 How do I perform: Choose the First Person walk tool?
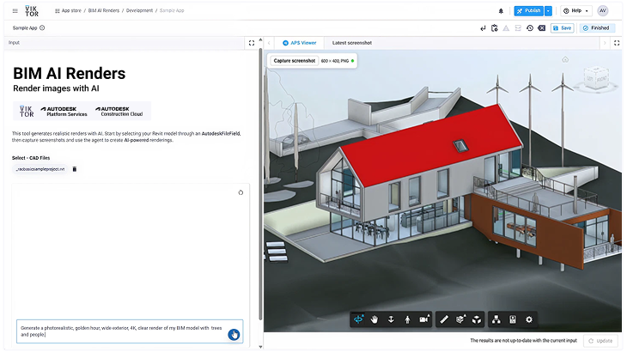[x=407, y=319]
